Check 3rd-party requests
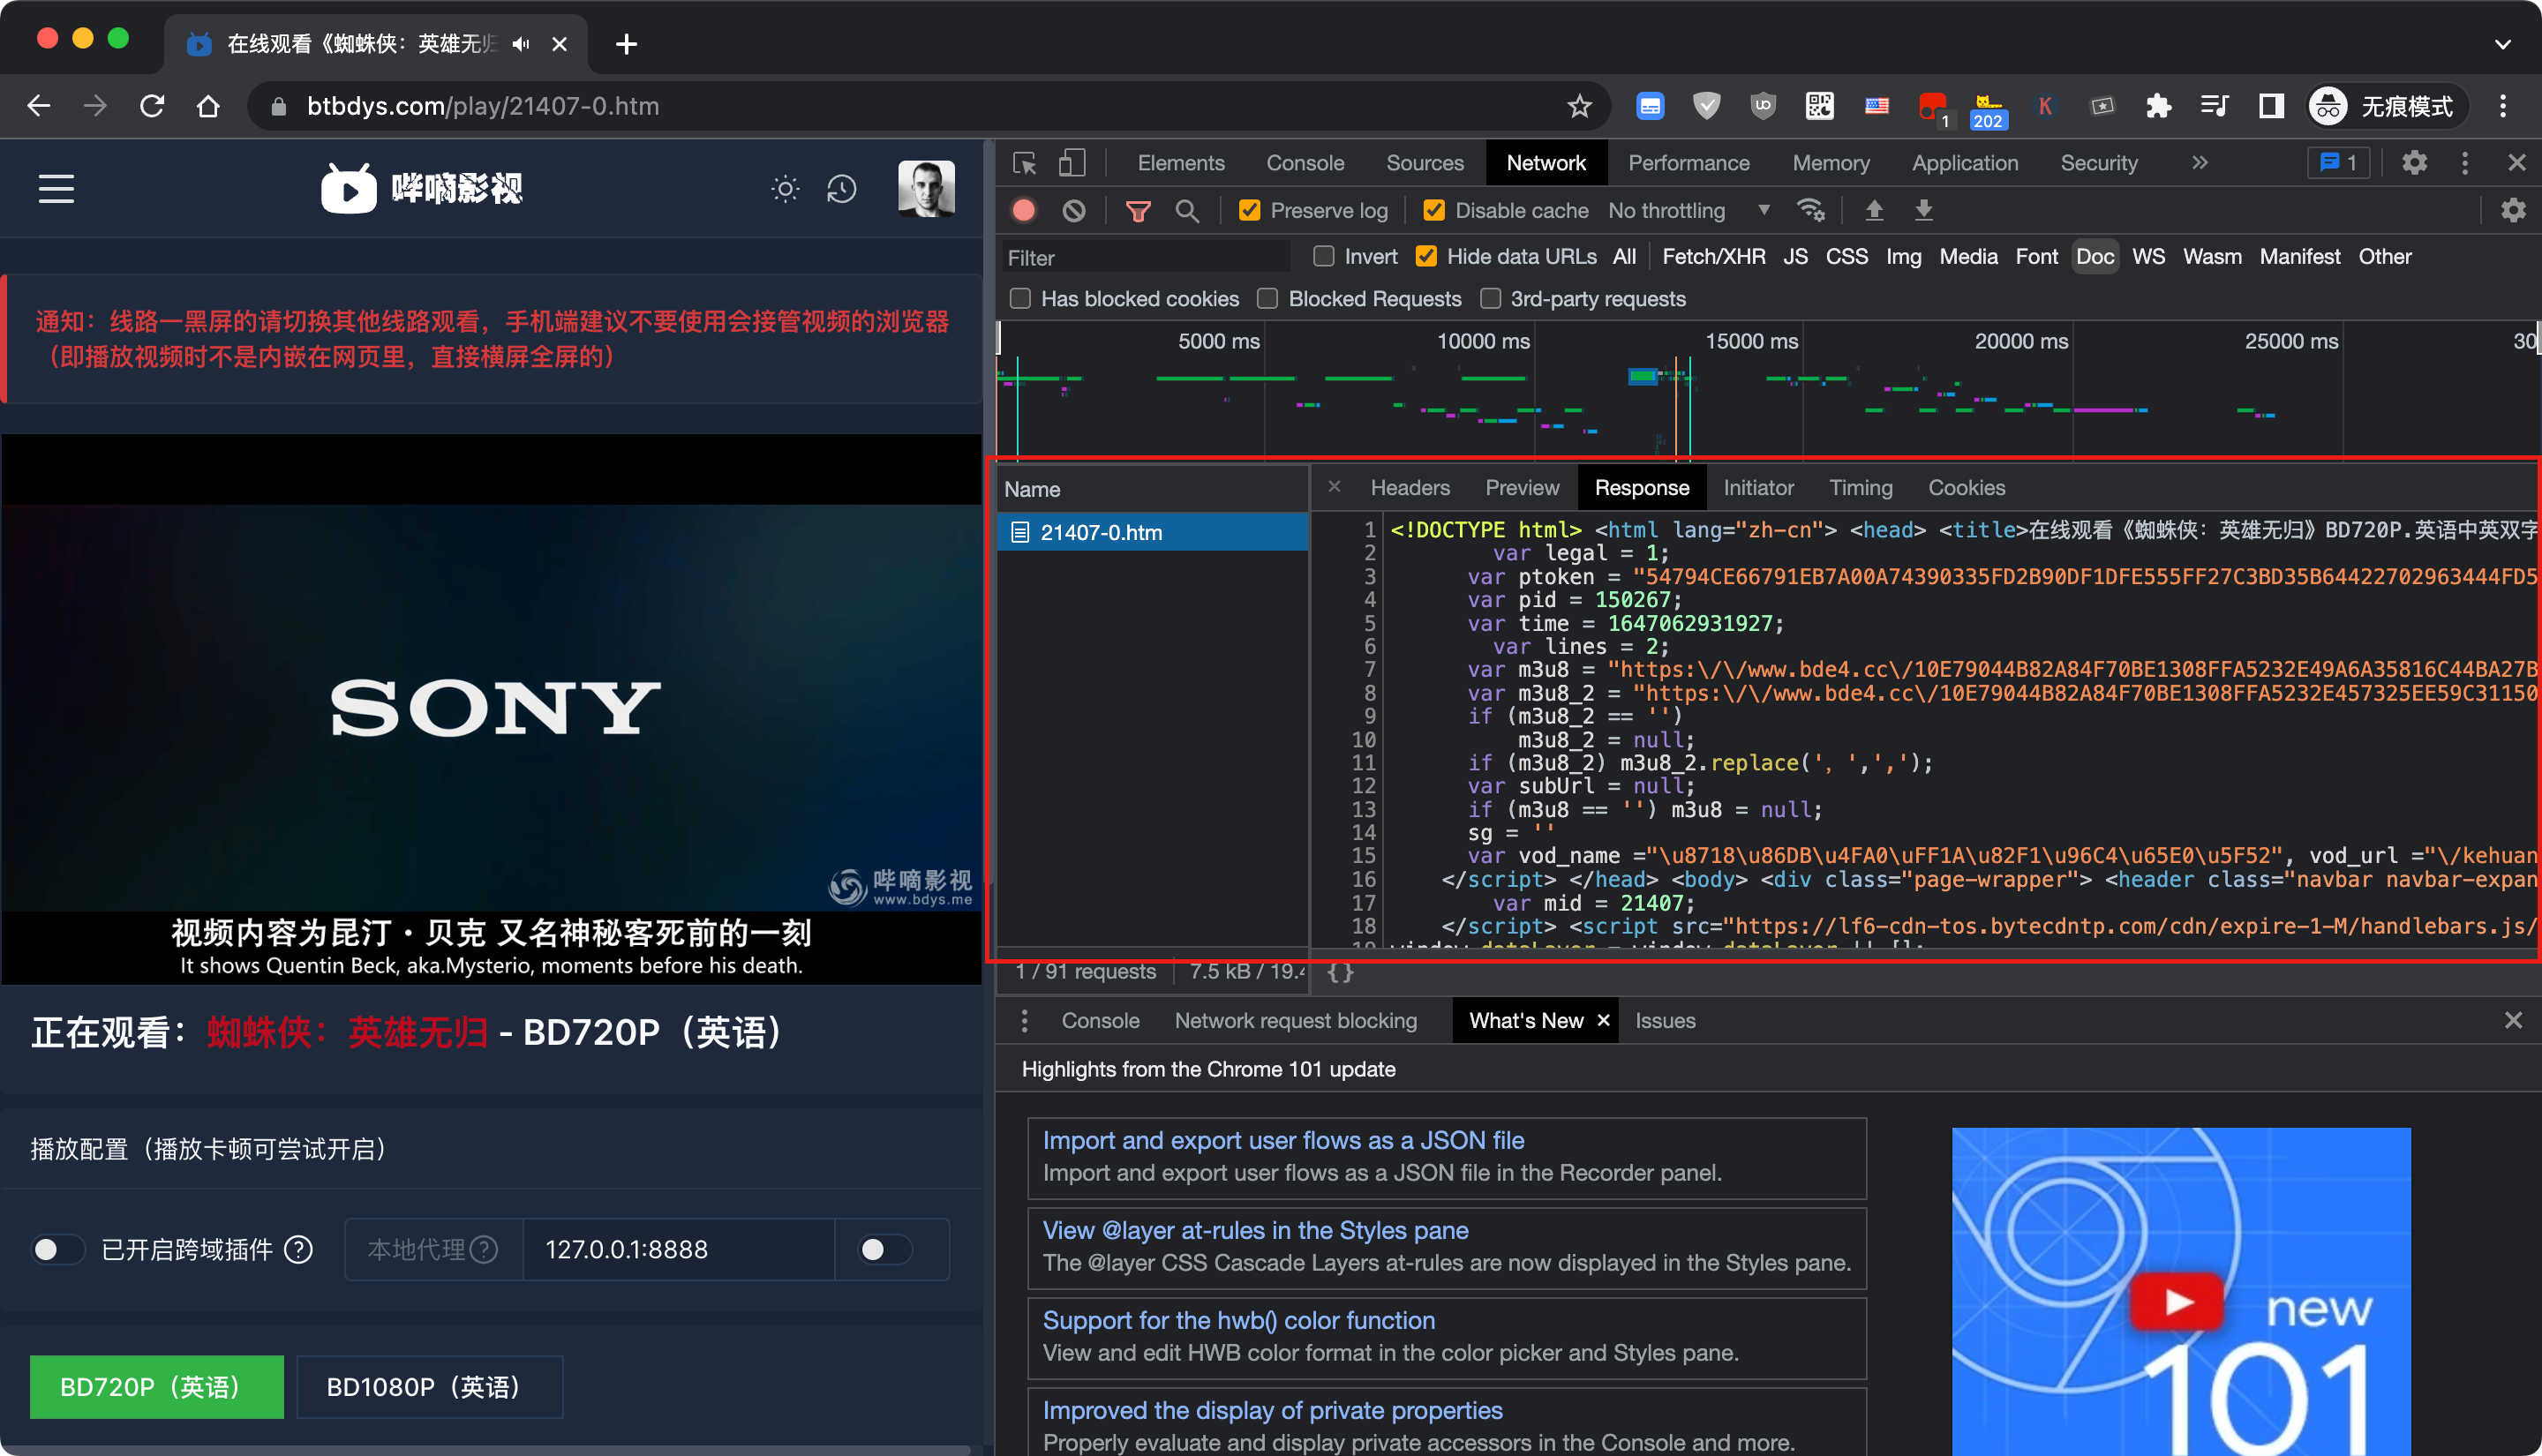The image size is (2542, 1456). tap(1490, 299)
